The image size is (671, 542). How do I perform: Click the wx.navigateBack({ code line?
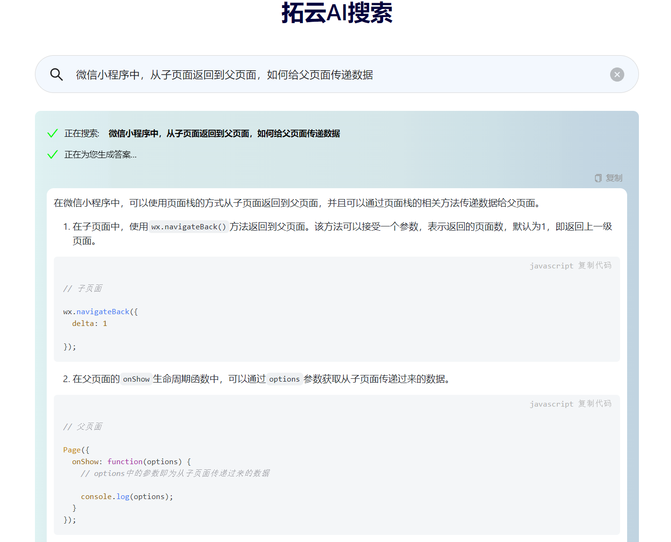[x=101, y=312]
